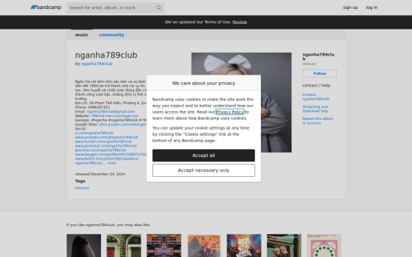Open the tumblr.com/nganha789club link
412x257 pixels.
point(103,141)
